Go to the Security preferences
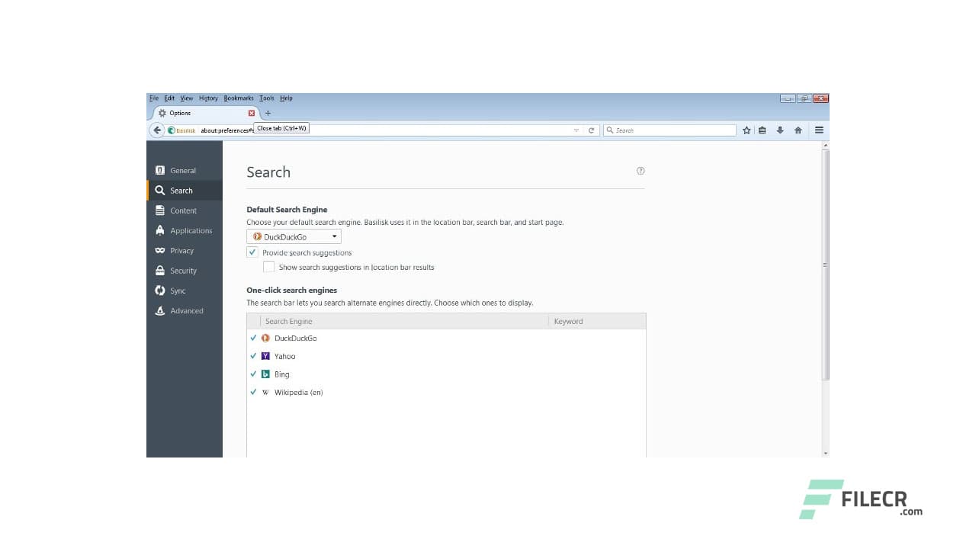 click(x=182, y=270)
